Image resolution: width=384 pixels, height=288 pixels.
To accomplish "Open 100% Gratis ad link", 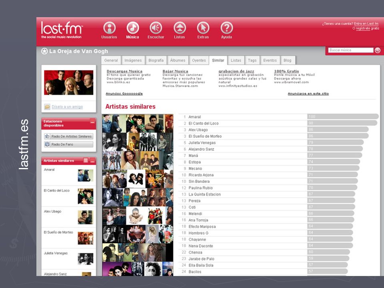I will (x=286, y=71).
